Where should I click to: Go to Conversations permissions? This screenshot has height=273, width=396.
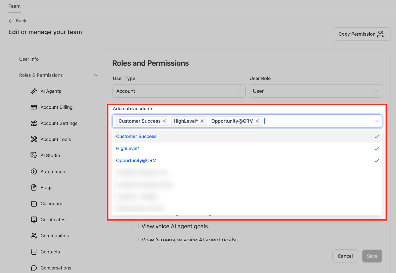click(56, 268)
